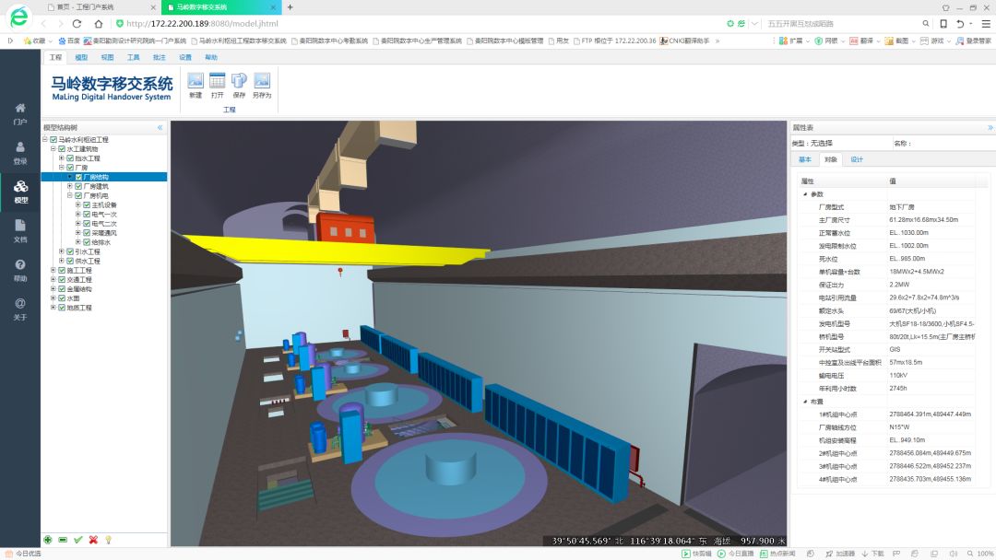Click the 登录 login button in sidebar
The height and width of the screenshot is (560, 996).
pos(20,151)
